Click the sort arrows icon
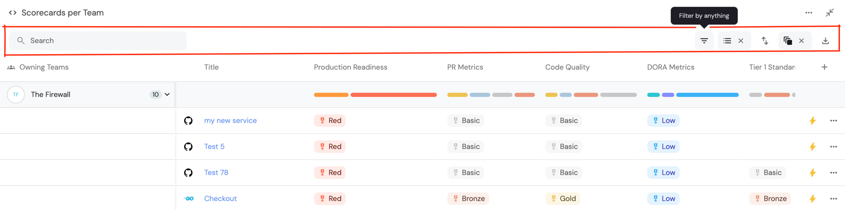This screenshot has width=845, height=210. [764, 41]
